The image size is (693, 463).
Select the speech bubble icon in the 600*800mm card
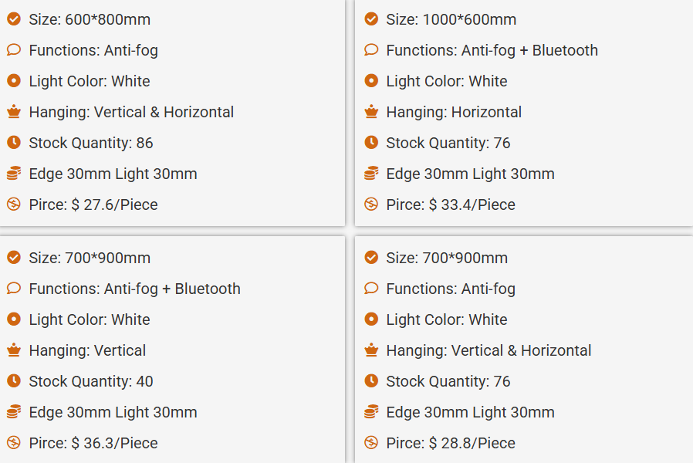coord(14,50)
